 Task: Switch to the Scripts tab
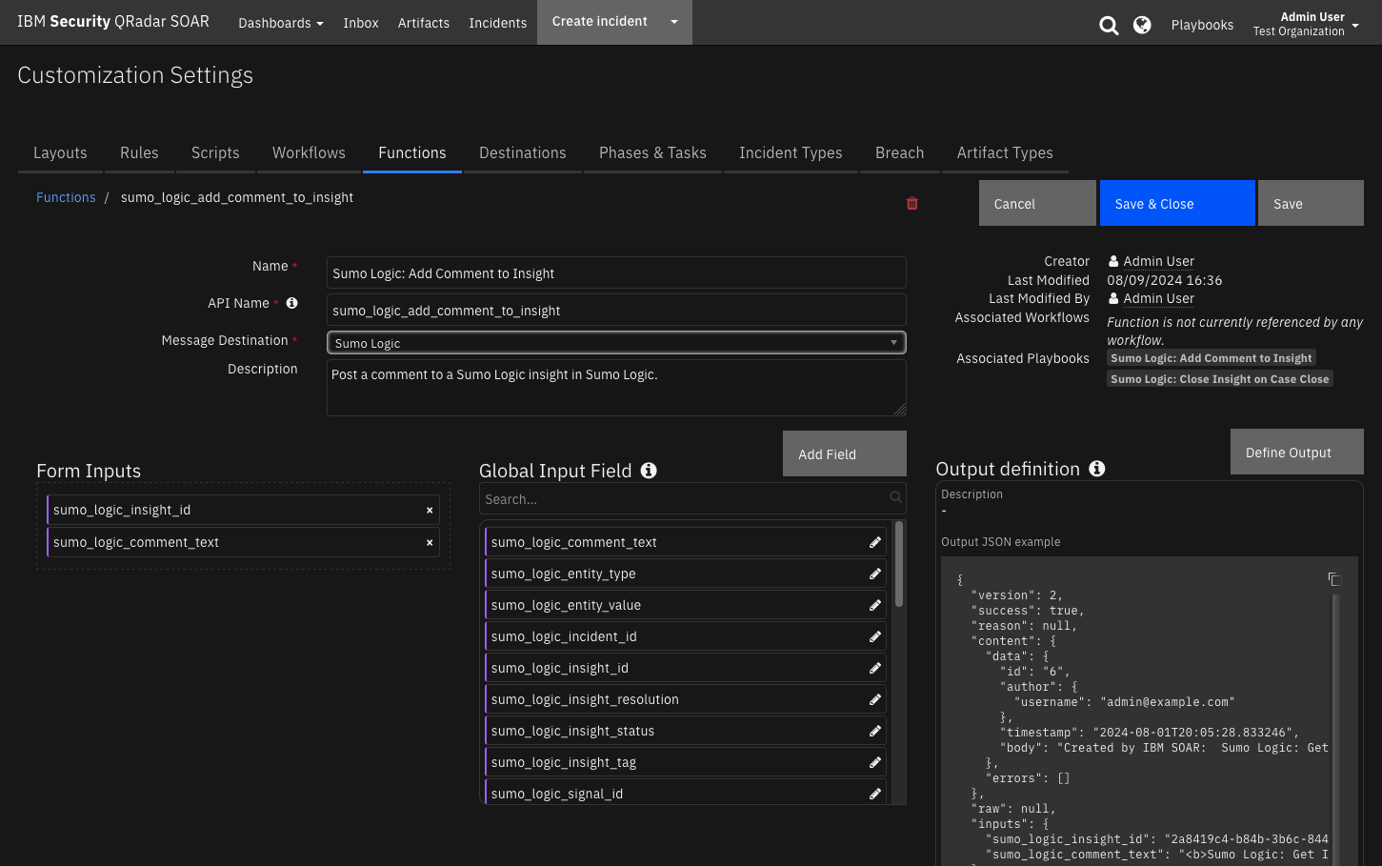215,152
